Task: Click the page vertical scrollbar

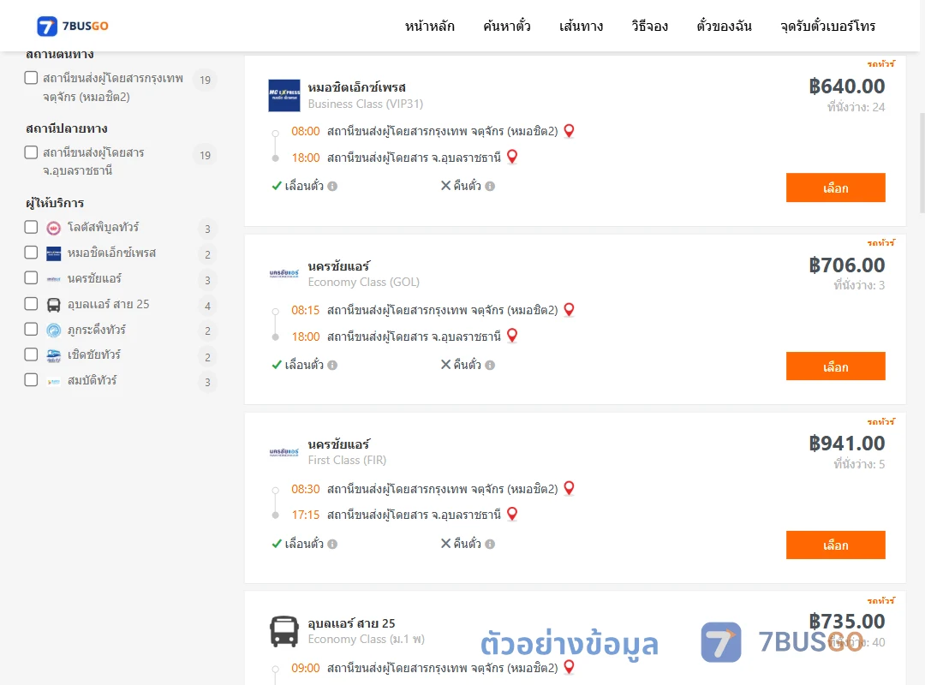Action: [922, 162]
